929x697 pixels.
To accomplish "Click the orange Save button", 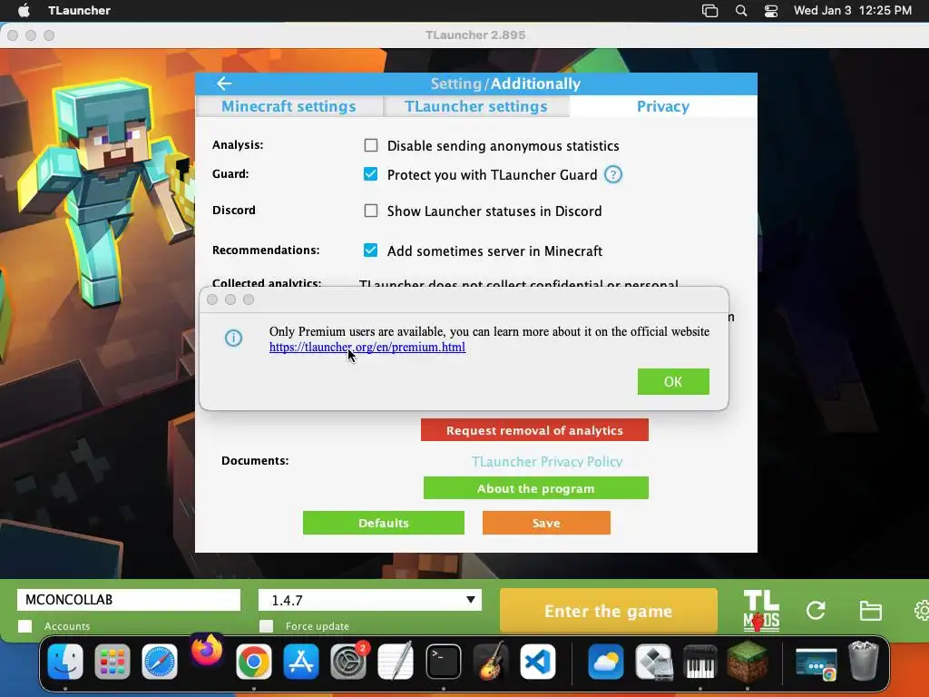I will (546, 523).
